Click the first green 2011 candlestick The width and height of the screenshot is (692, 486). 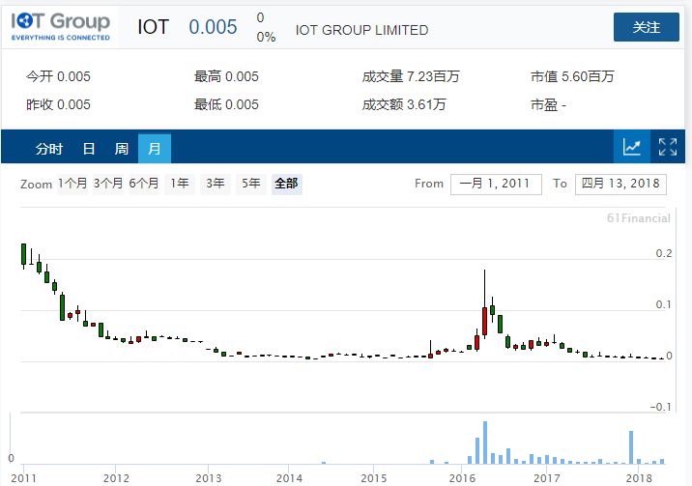[x=23, y=254]
